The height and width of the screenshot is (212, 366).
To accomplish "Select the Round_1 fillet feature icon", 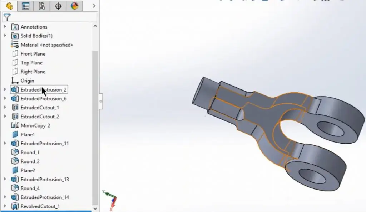I will 15,152.
